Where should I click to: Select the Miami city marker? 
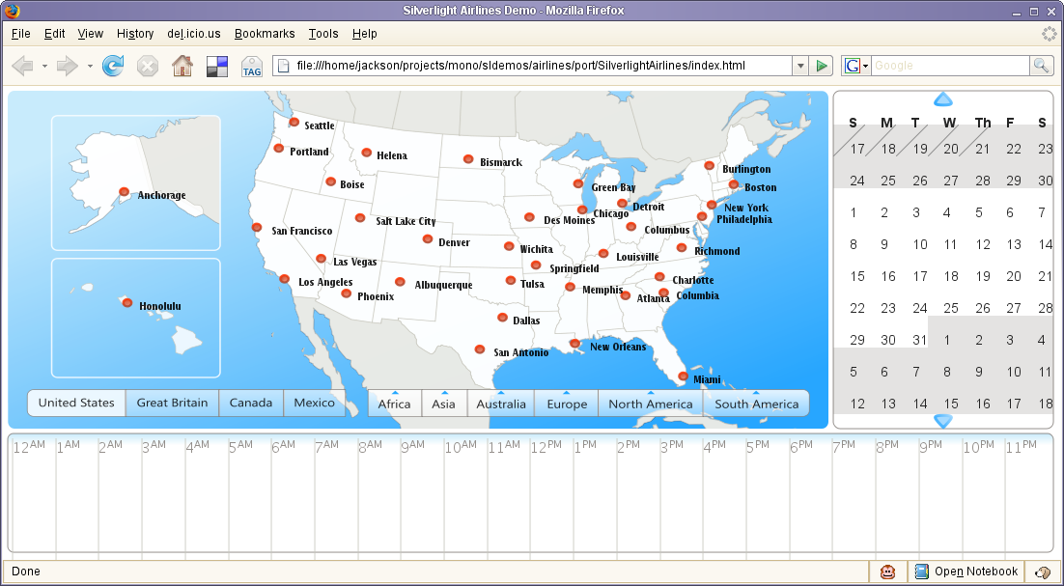click(x=683, y=376)
